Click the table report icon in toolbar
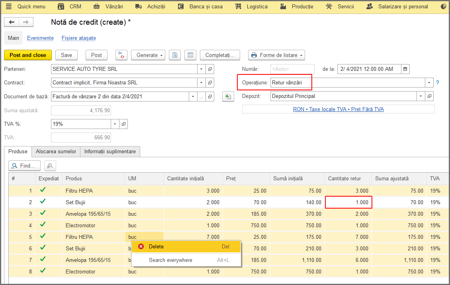 click(190, 55)
